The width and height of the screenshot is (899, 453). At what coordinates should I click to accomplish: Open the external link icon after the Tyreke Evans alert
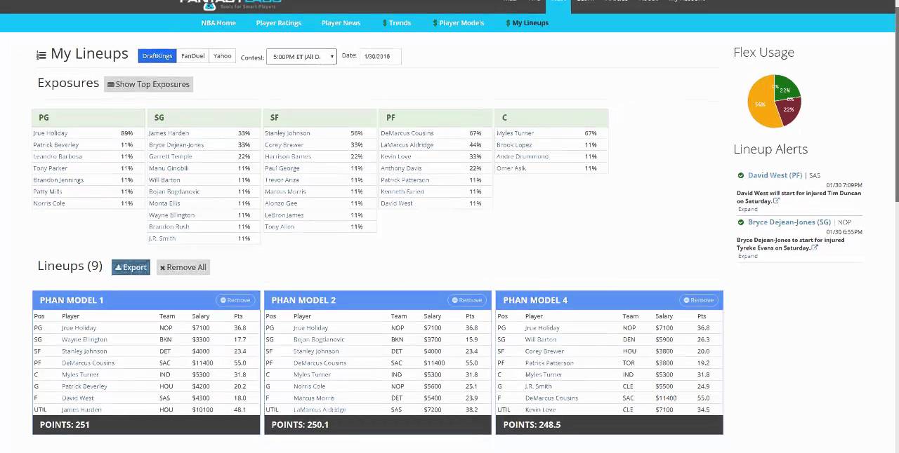point(815,248)
